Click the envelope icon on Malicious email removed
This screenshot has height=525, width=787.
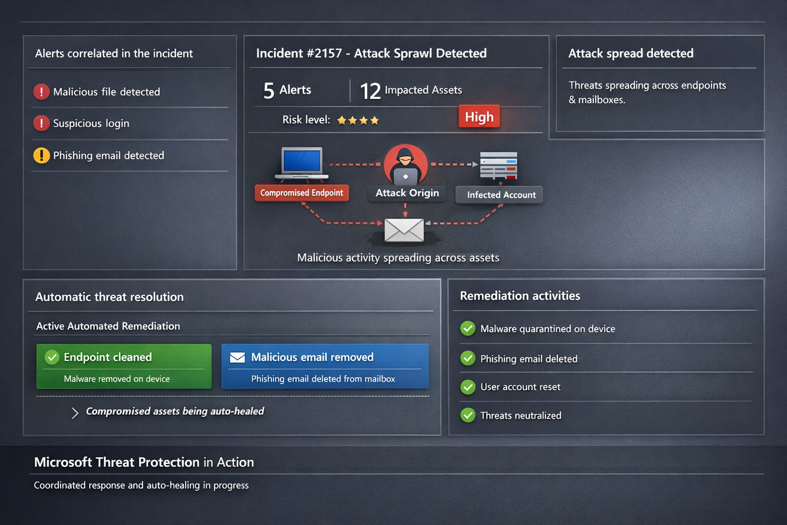(237, 357)
